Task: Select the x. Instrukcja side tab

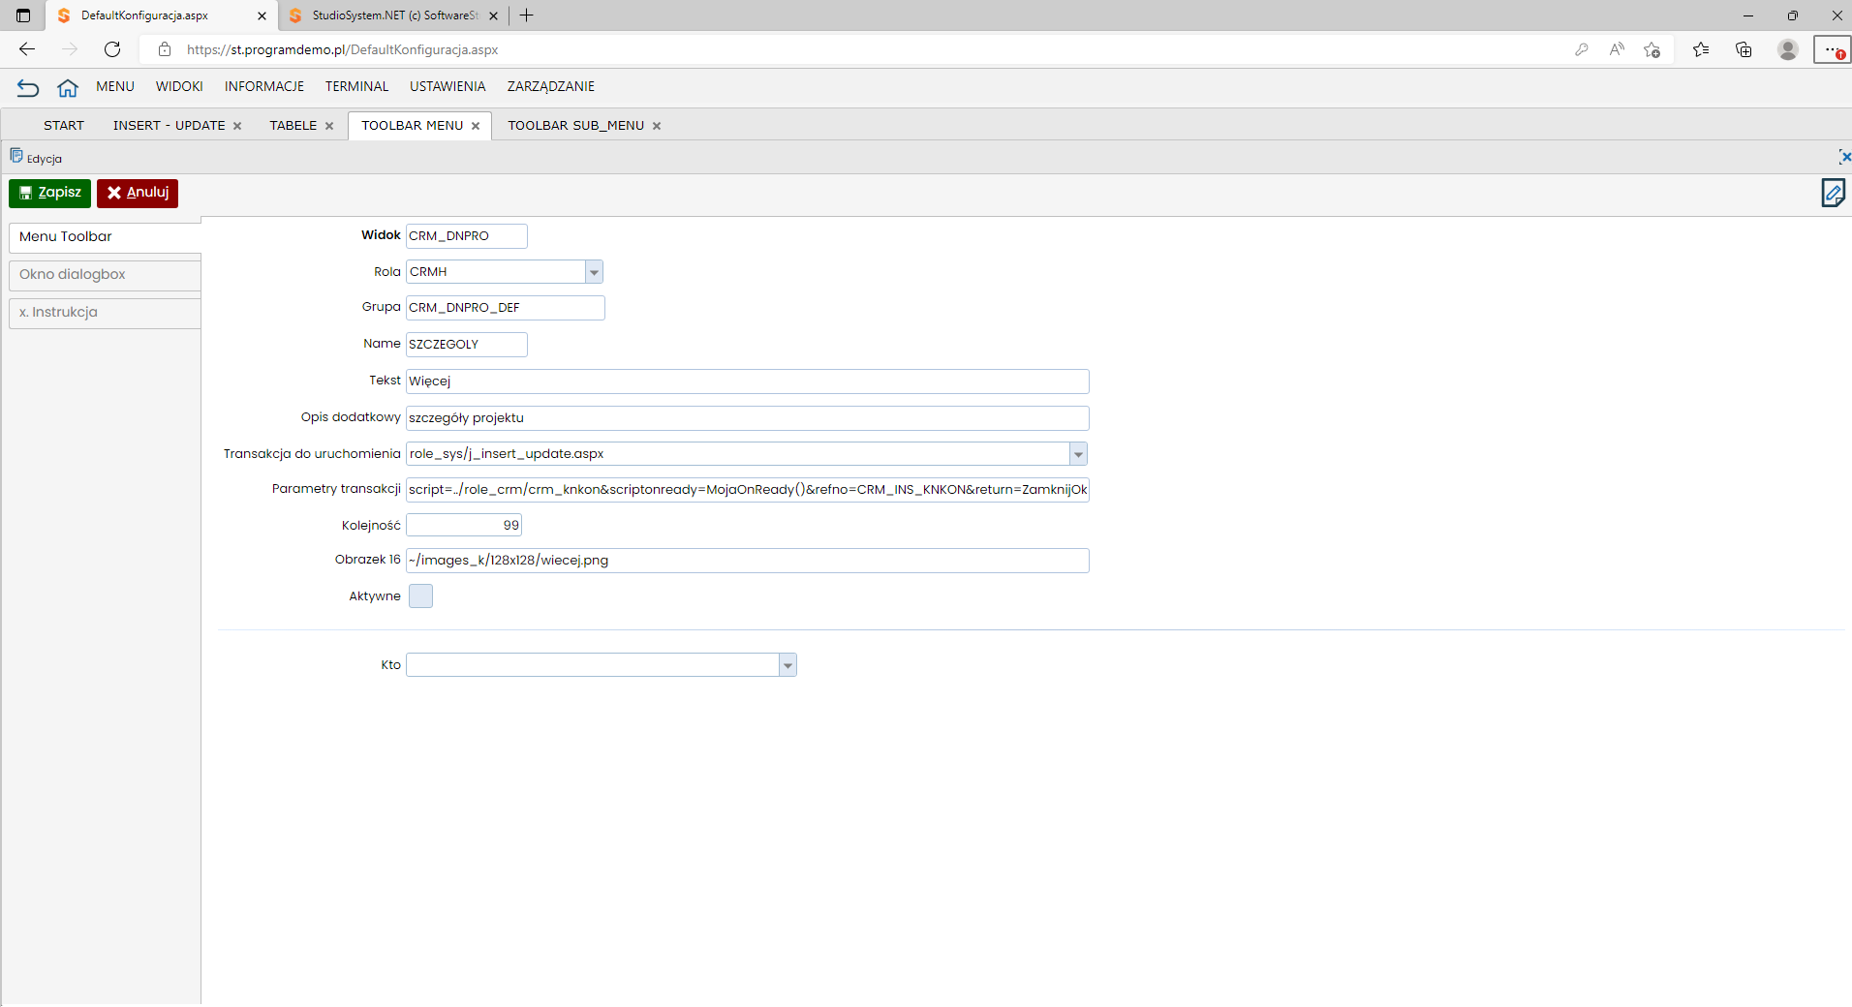Action: [x=105, y=313]
